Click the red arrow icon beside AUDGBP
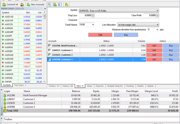The height and width of the screenshot is (124, 180). tap(3, 32)
